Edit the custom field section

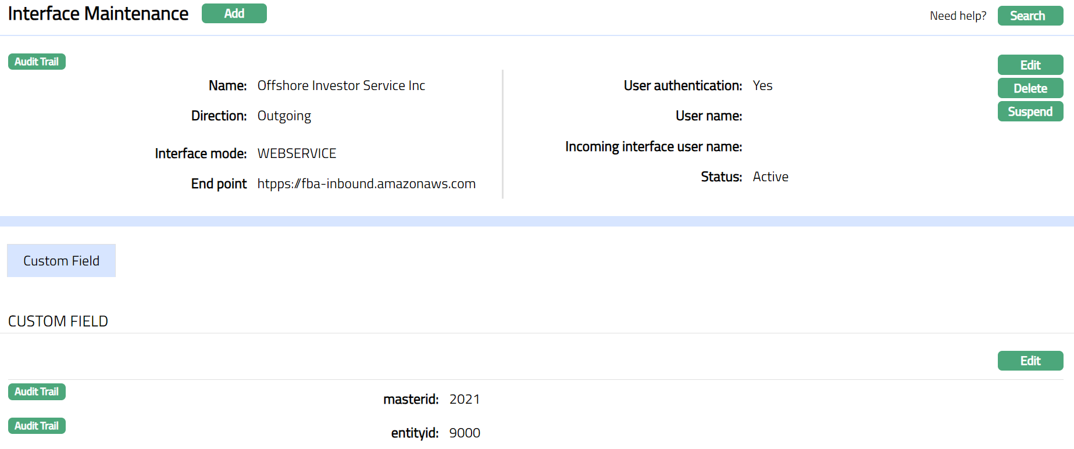coord(1030,361)
